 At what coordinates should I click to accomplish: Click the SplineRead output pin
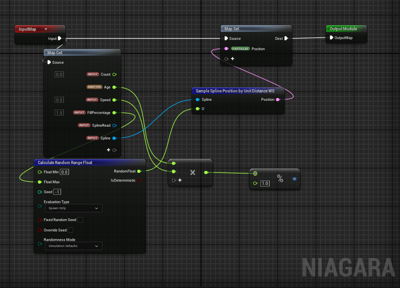point(114,125)
